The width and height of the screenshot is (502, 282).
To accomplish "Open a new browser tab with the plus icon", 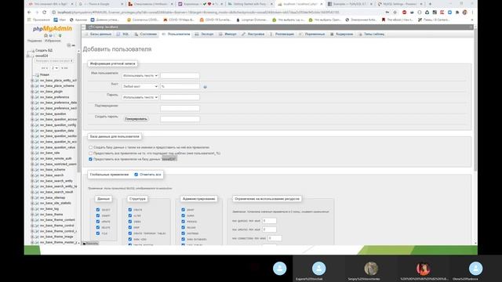I will pyautogui.click(x=430, y=4).
